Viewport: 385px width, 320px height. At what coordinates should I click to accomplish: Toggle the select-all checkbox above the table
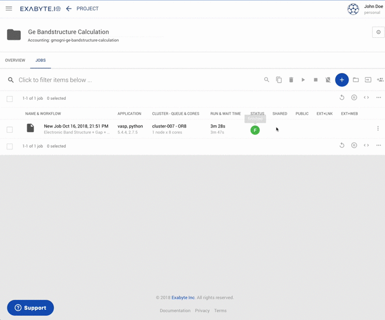[10, 99]
